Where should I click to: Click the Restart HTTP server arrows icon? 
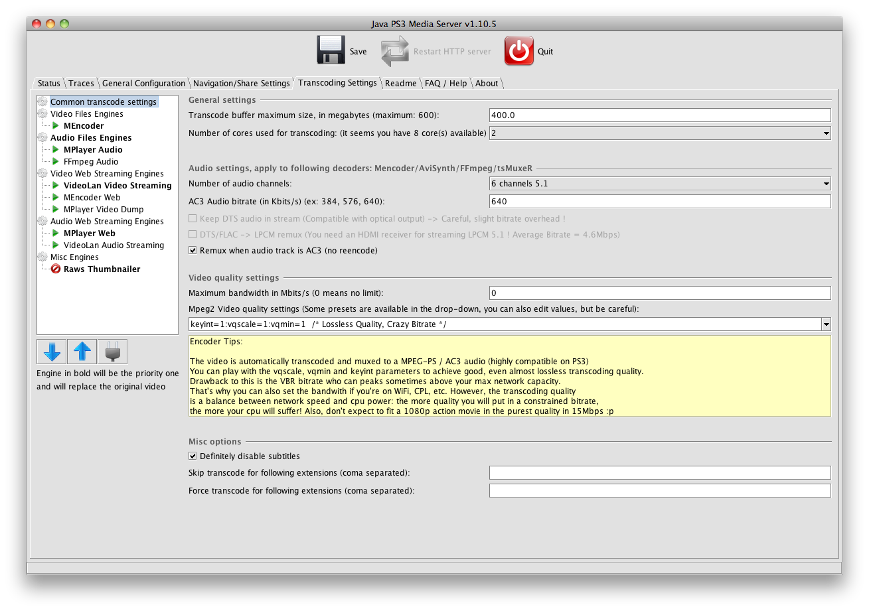click(394, 51)
